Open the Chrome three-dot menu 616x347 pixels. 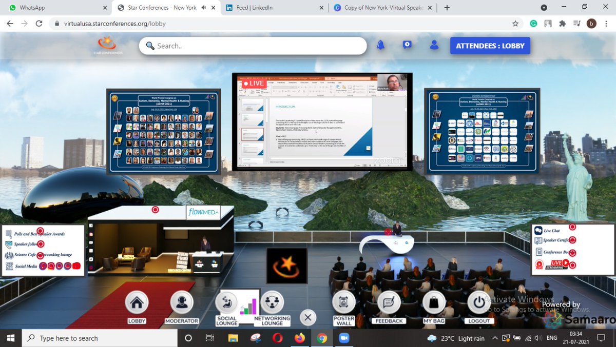[606, 24]
